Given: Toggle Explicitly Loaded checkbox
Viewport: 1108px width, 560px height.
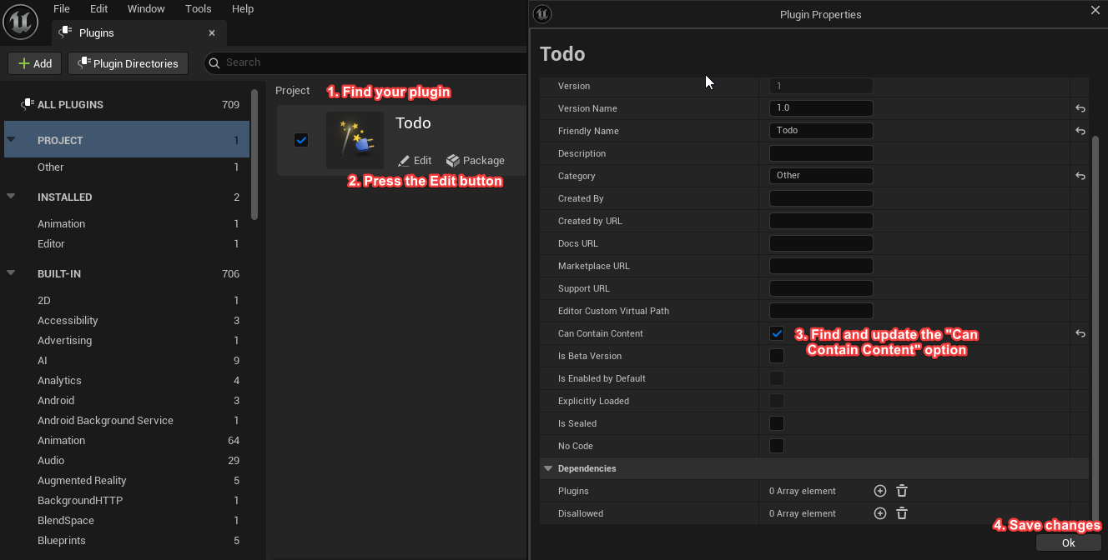Looking at the screenshot, I should coord(777,401).
